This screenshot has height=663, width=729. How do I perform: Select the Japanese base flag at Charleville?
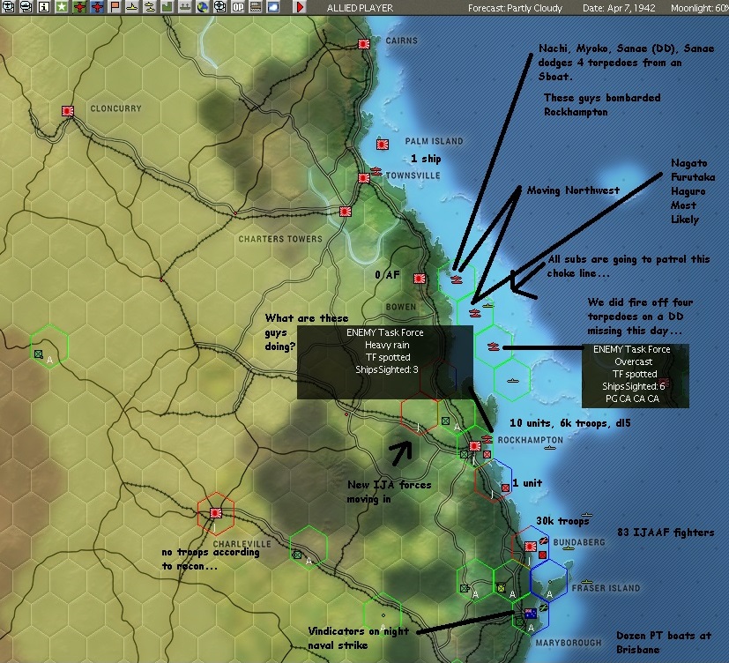(215, 513)
